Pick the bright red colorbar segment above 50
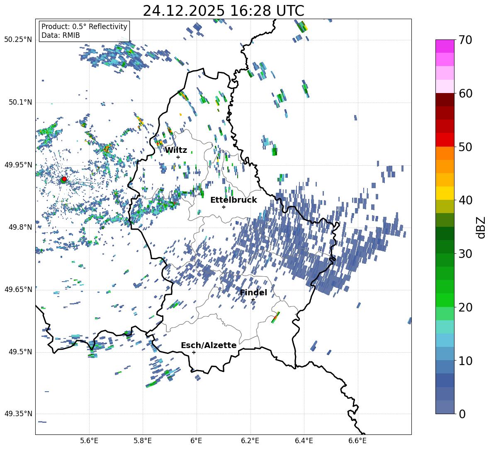The height and width of the screenshot is (449, 491). coord(445,140)
